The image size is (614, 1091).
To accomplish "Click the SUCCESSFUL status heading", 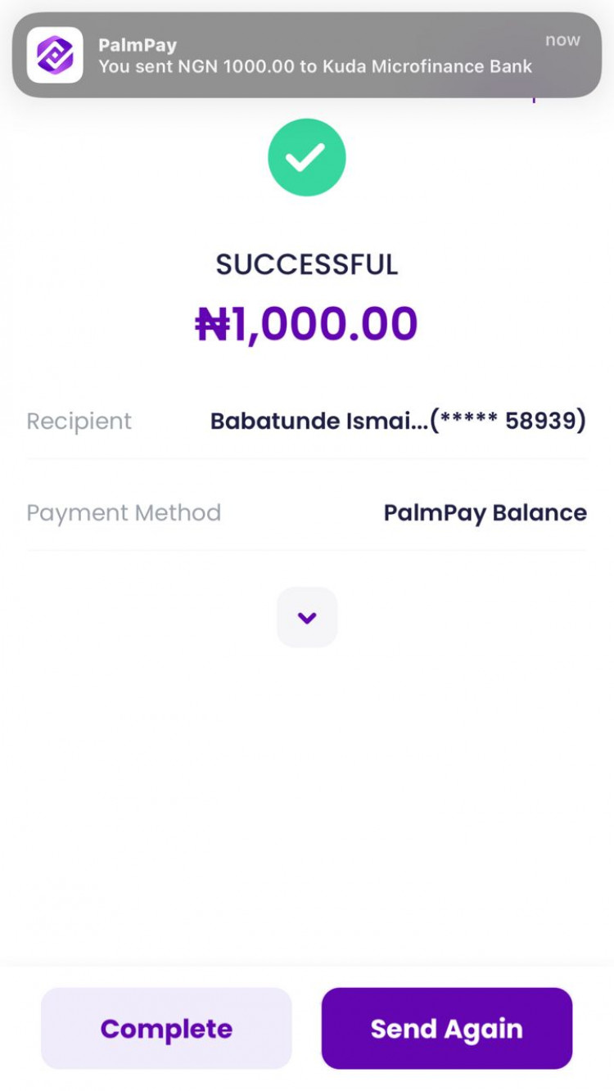I will click(307, 264).
